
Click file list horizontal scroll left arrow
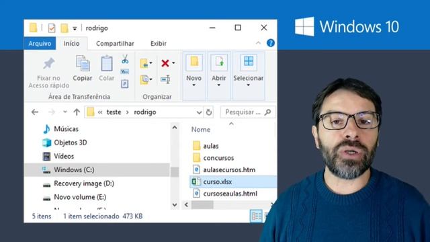(187, 204)
